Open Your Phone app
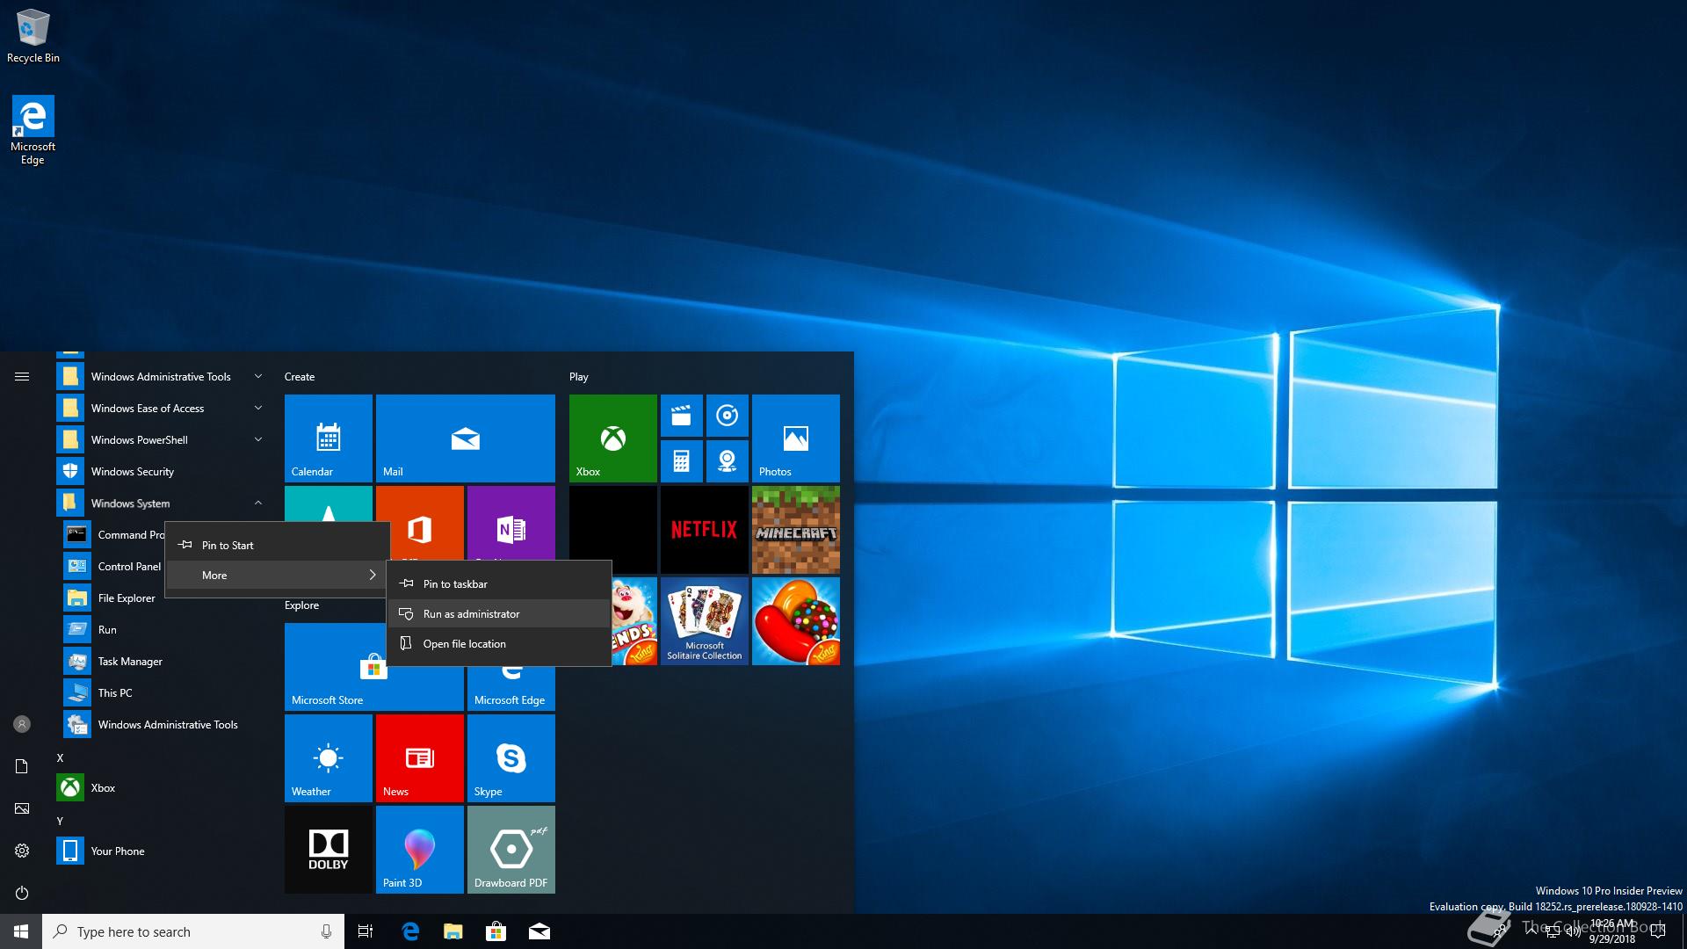The height and width of the screenshot is (949, 1687). pos(163,851)
